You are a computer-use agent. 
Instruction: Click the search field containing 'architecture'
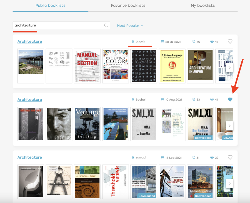61,25
